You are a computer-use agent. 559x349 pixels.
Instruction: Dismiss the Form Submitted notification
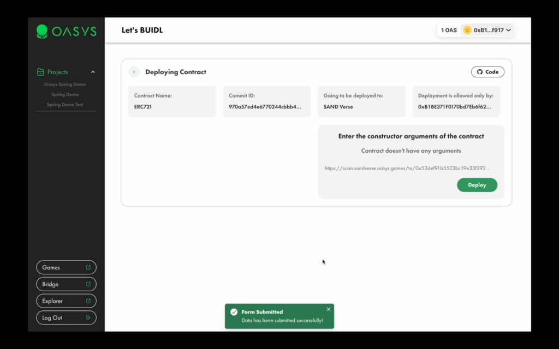click(x=328, y=309)
